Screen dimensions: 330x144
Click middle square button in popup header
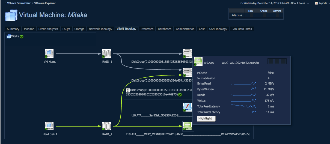[x=277, y=61]
